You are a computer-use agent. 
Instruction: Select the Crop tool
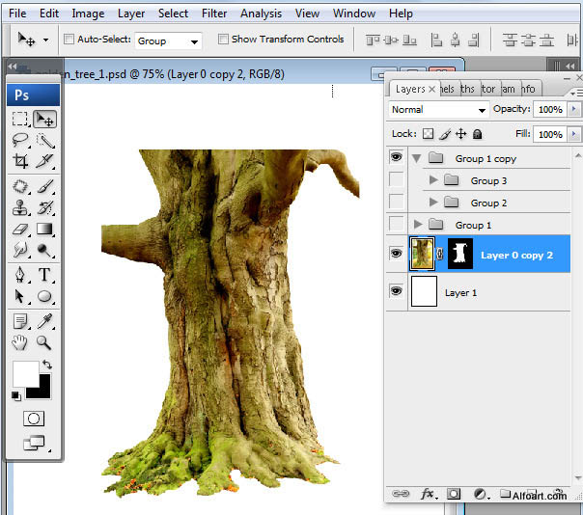point(20,162)
